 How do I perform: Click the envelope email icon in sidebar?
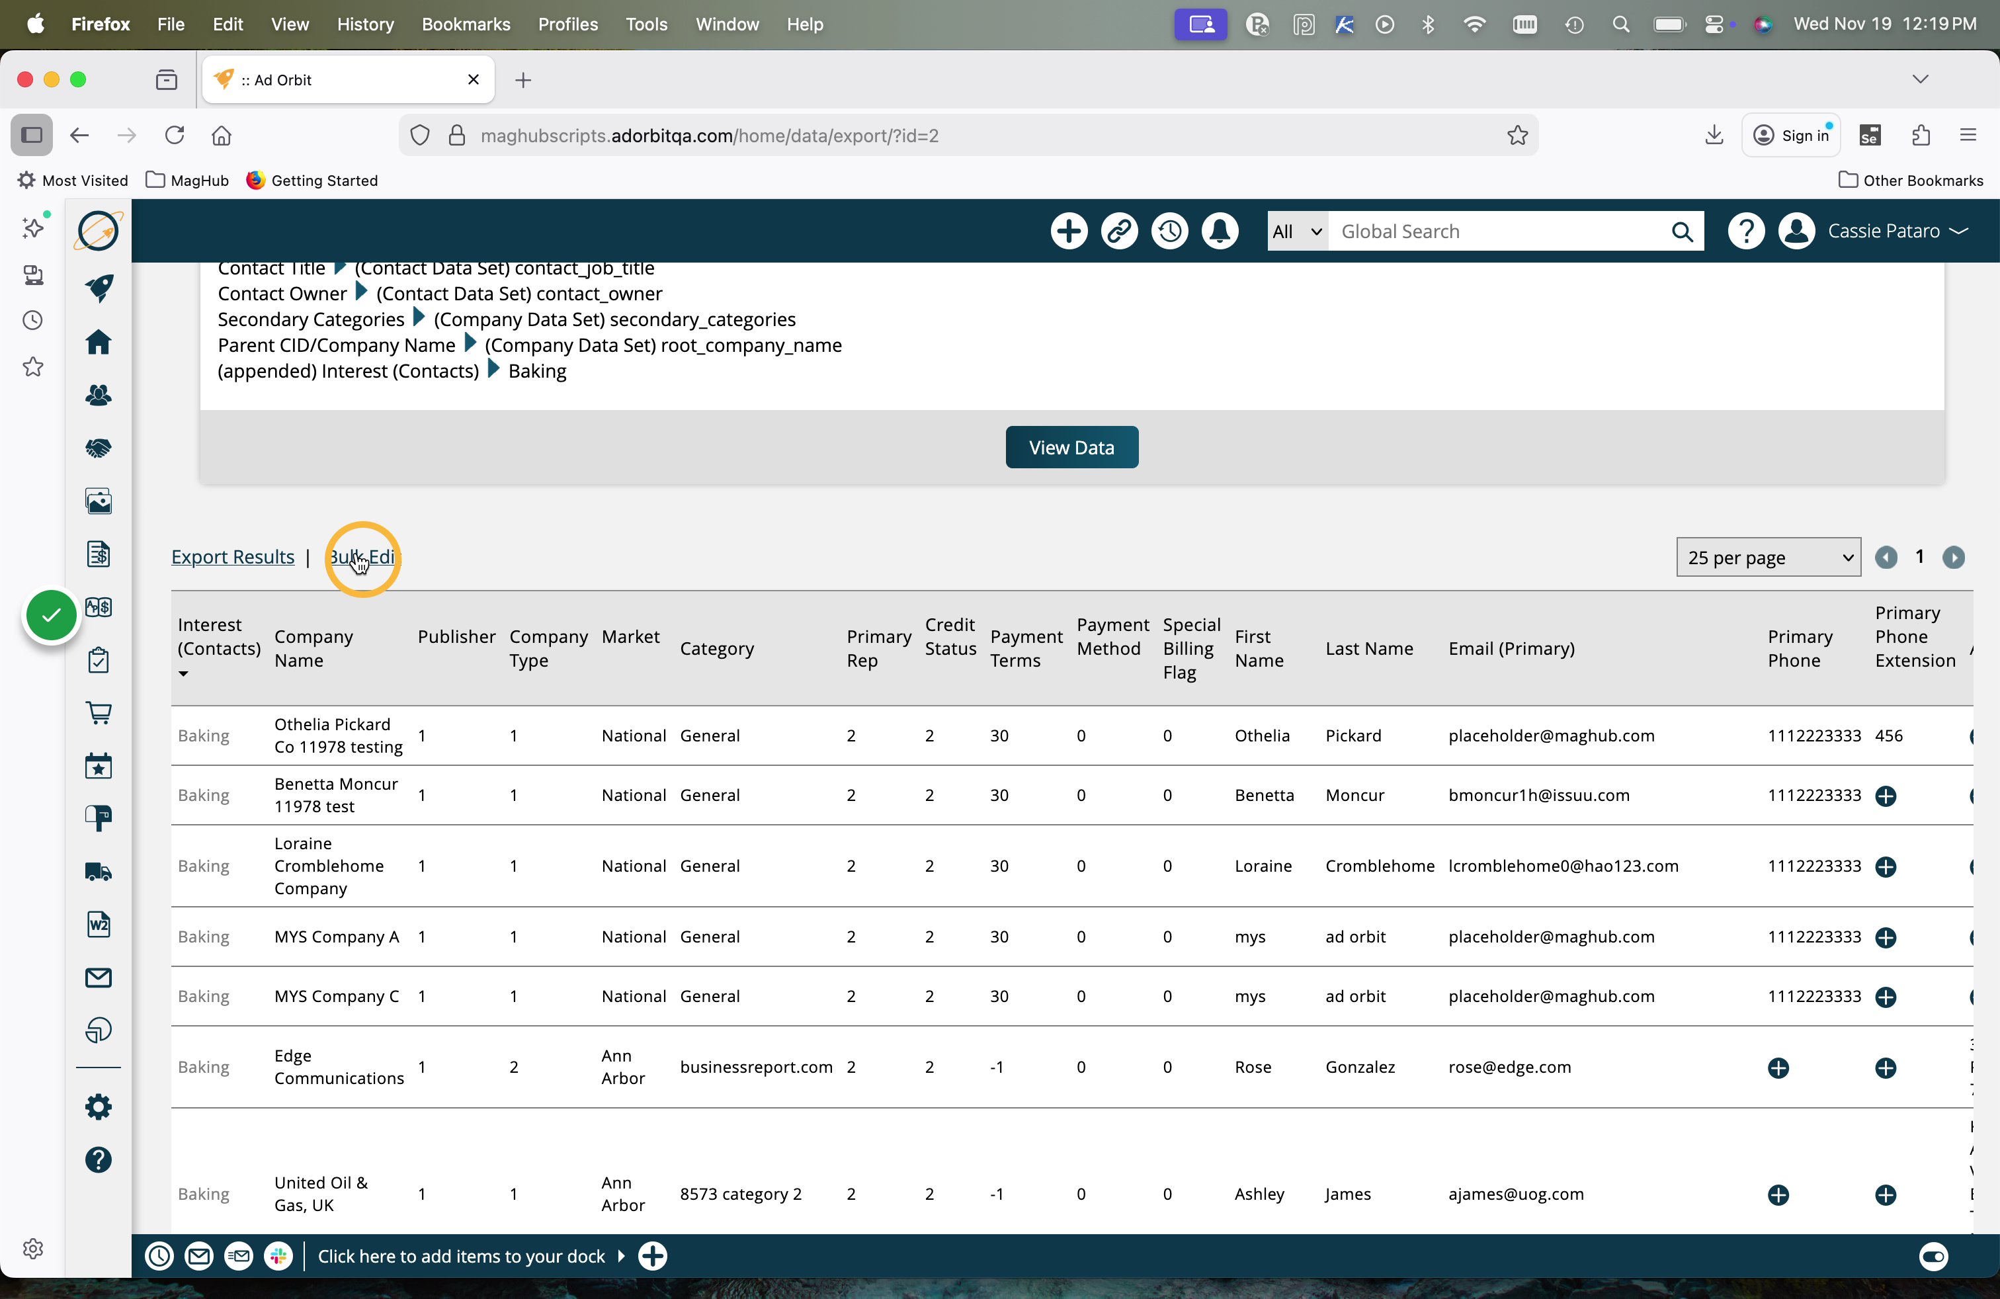99,977
